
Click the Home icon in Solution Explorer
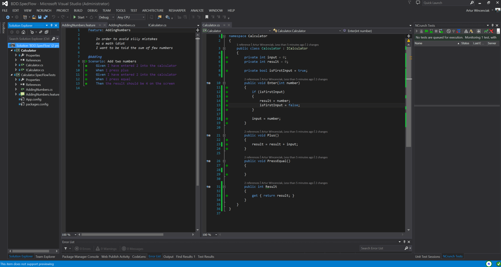(x=23, y=32)
